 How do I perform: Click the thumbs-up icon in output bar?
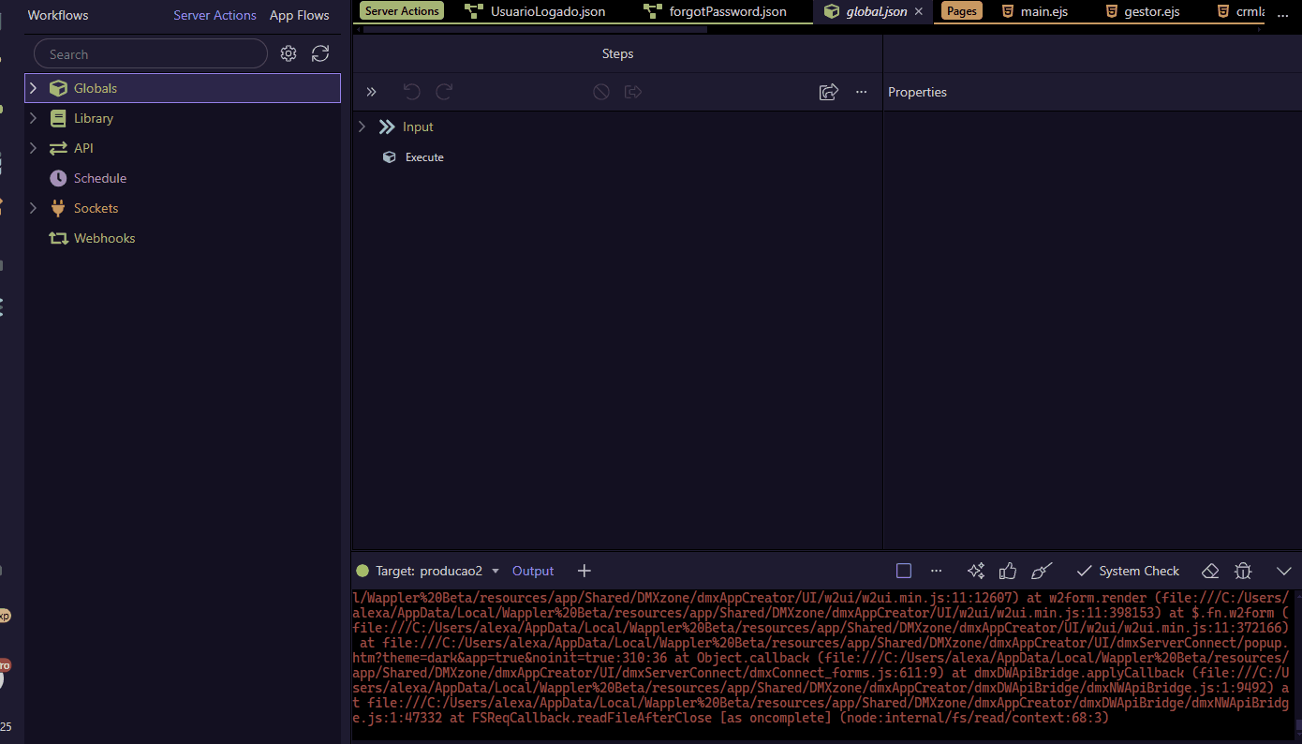pos(1008,571)
